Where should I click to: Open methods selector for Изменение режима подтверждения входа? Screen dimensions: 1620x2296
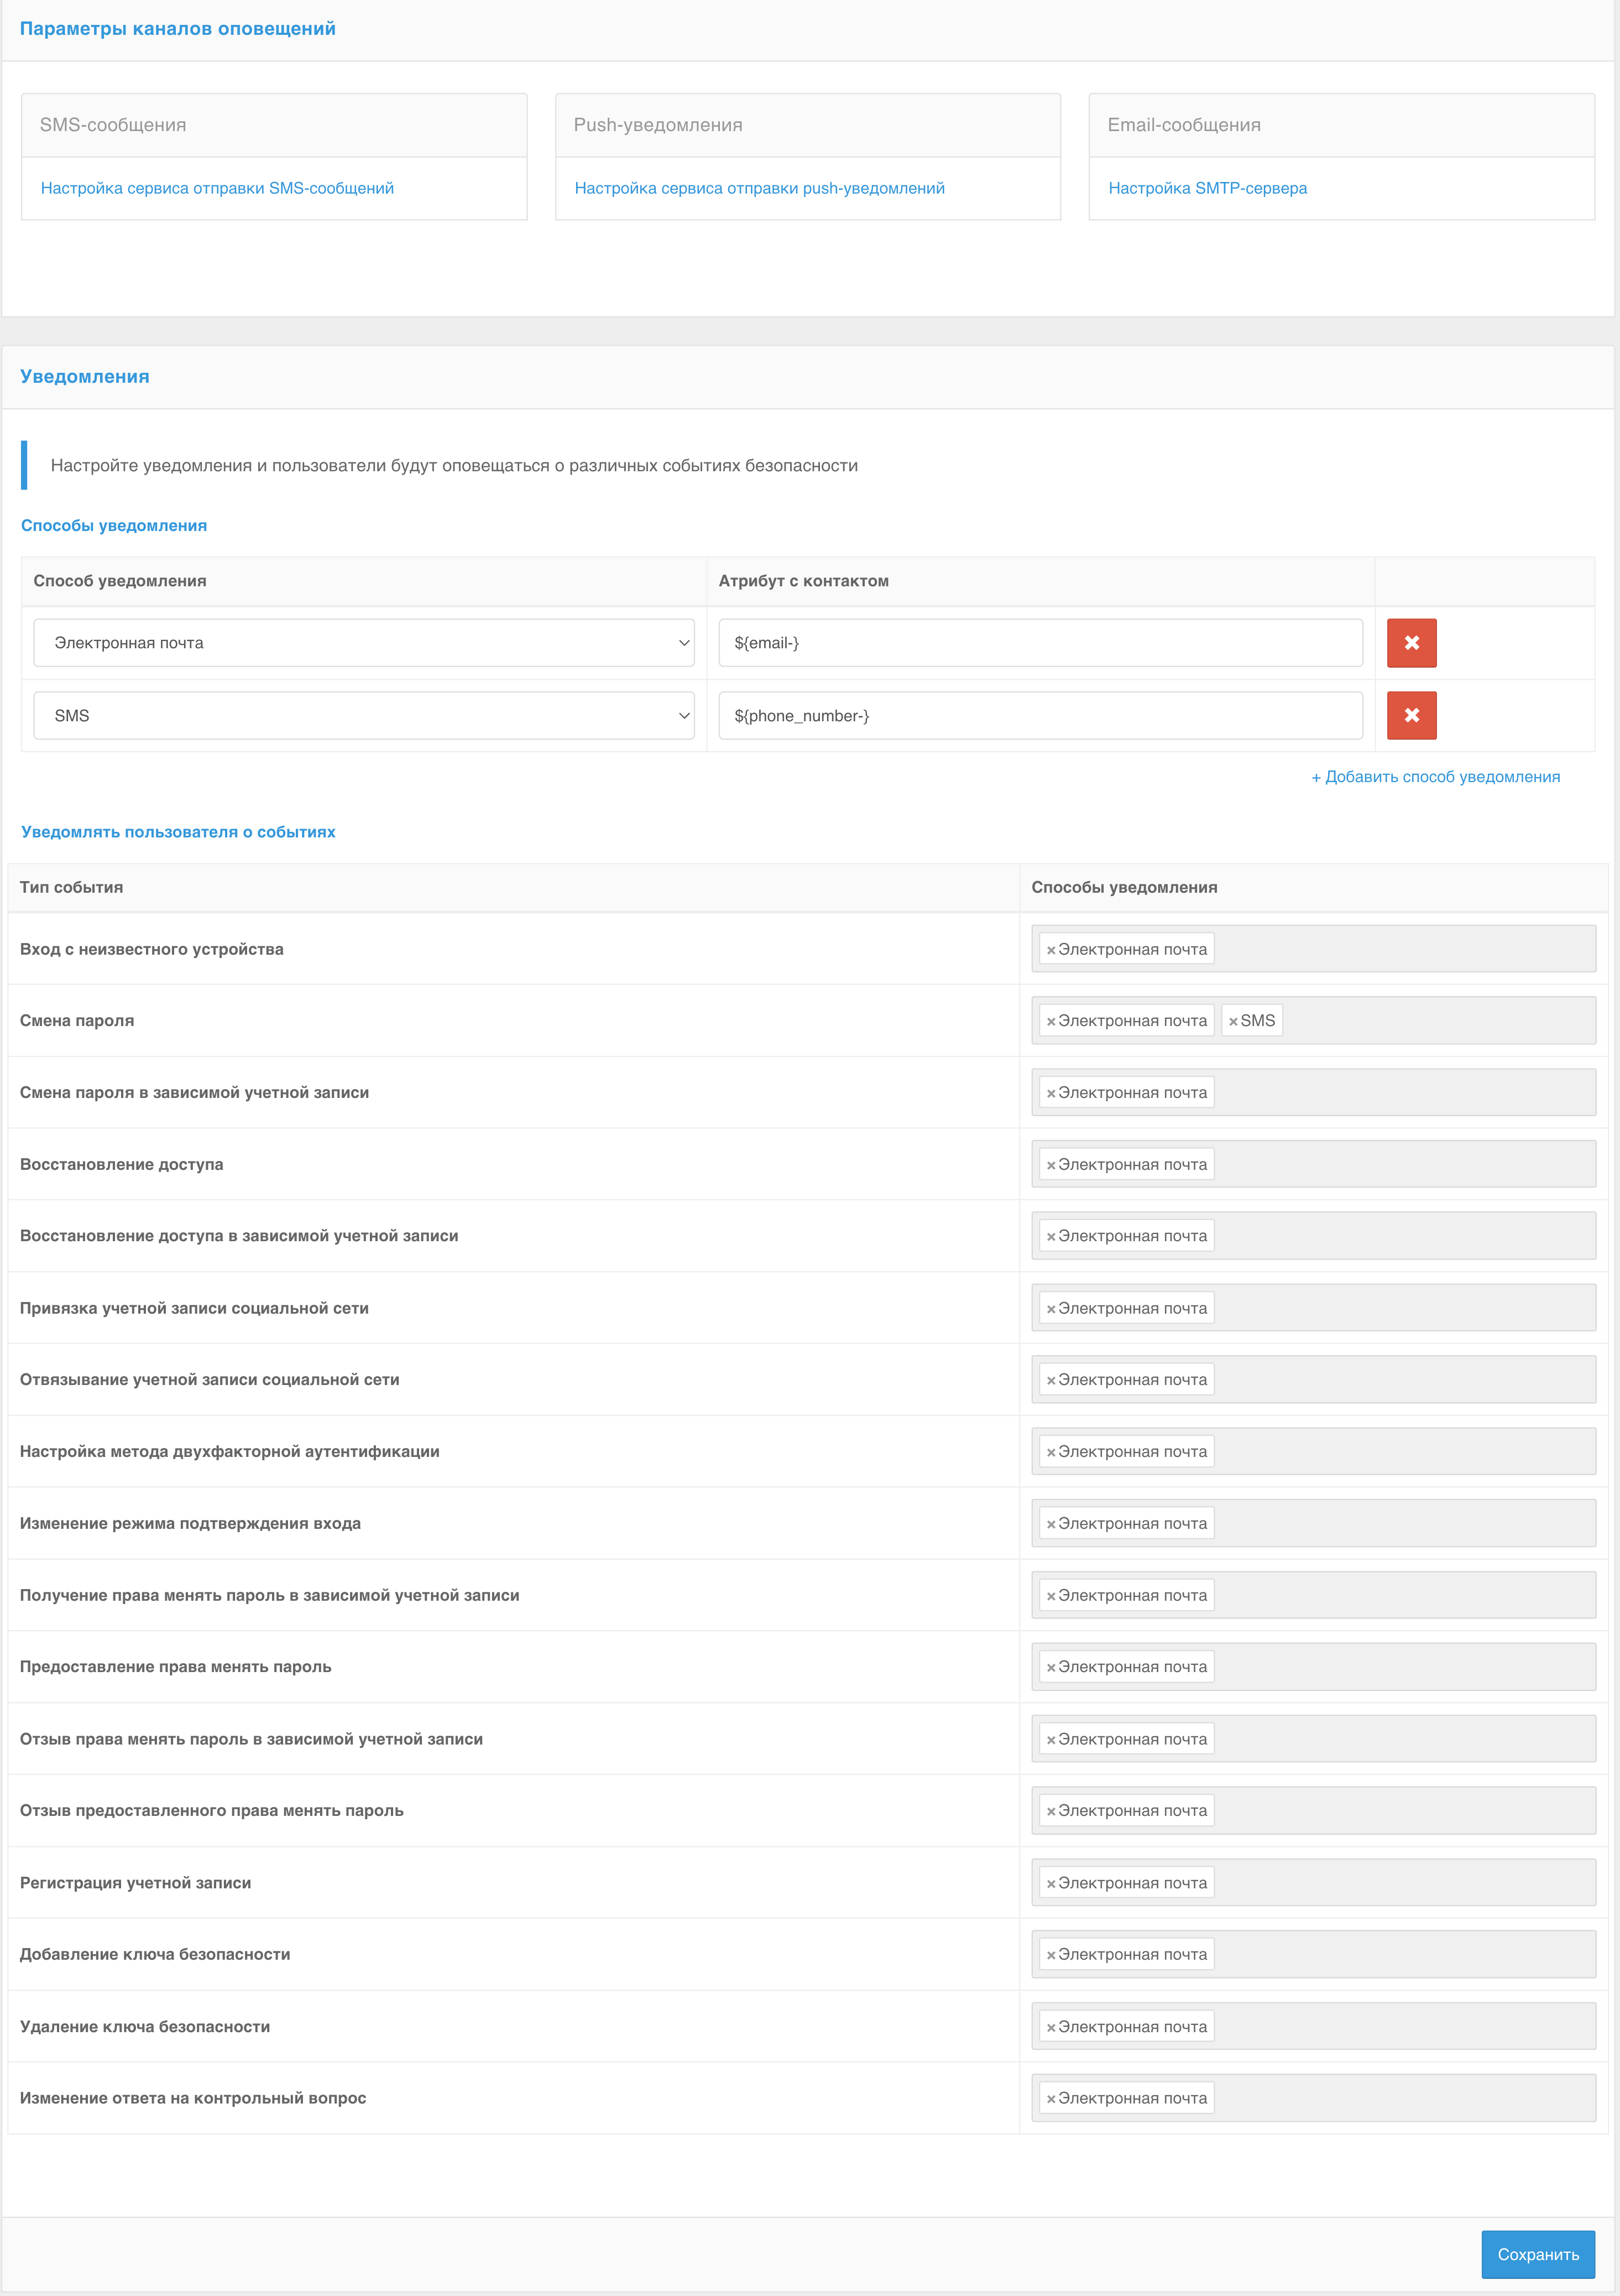pos(1399,1523)
